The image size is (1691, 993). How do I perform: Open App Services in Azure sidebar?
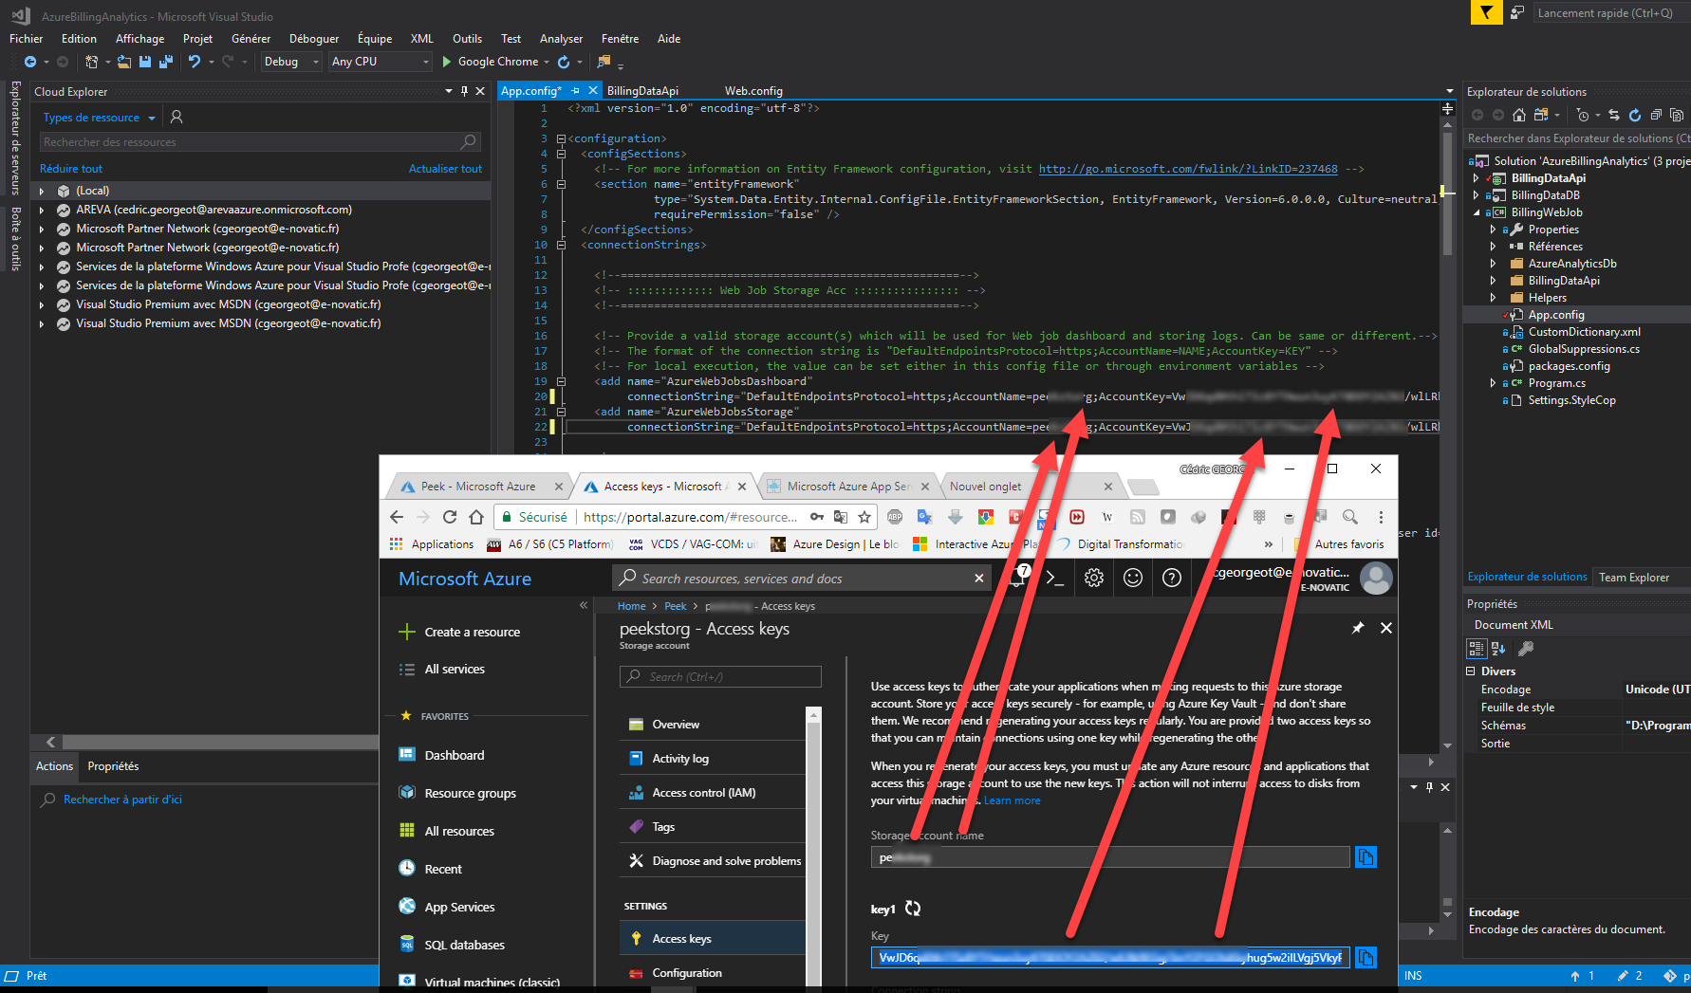coord(459,907)
